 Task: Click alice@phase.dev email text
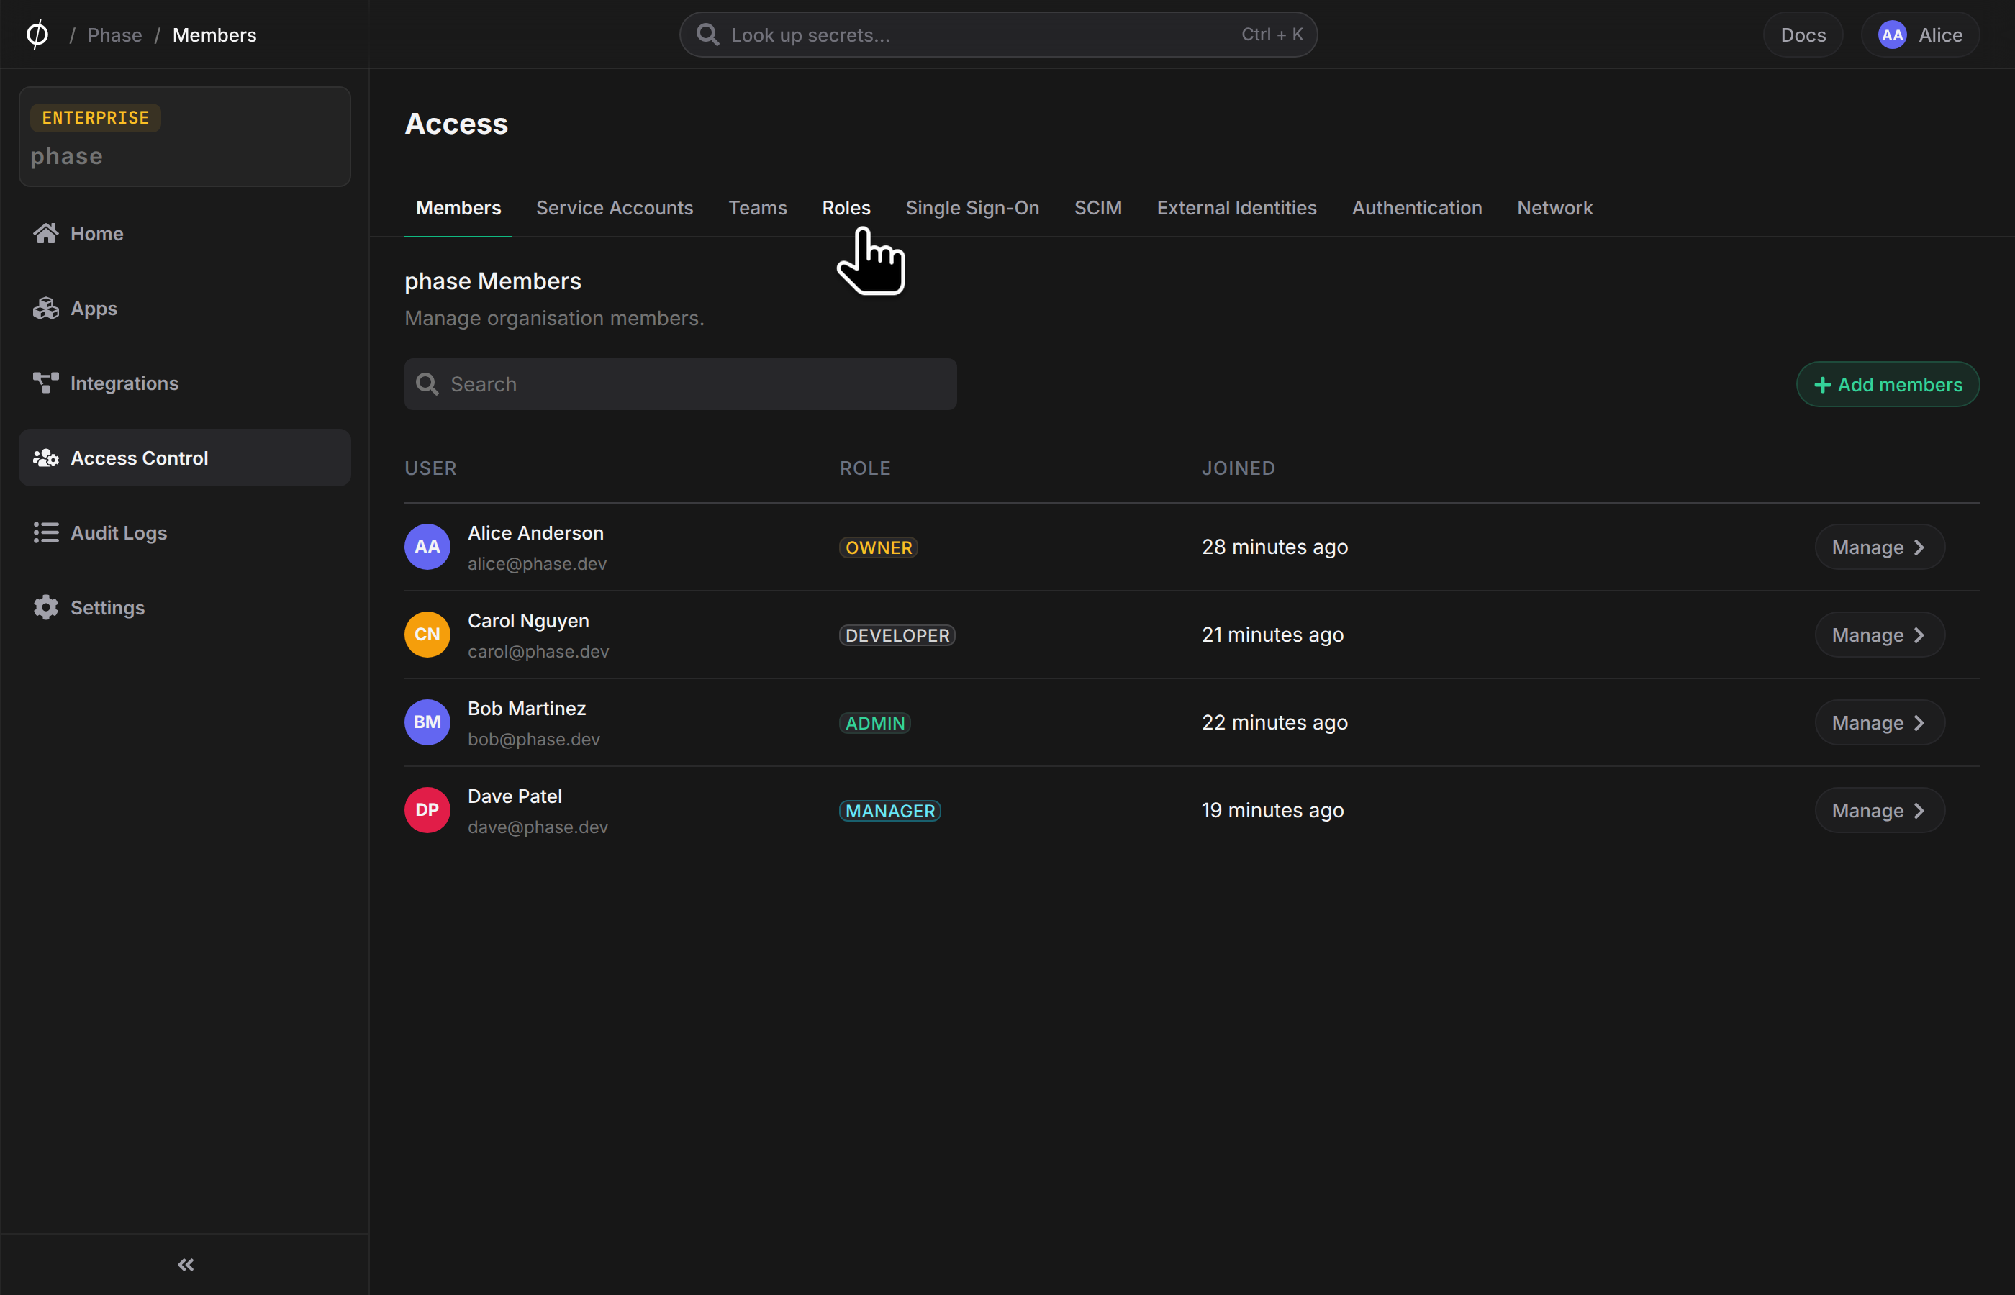coord(537,563)
